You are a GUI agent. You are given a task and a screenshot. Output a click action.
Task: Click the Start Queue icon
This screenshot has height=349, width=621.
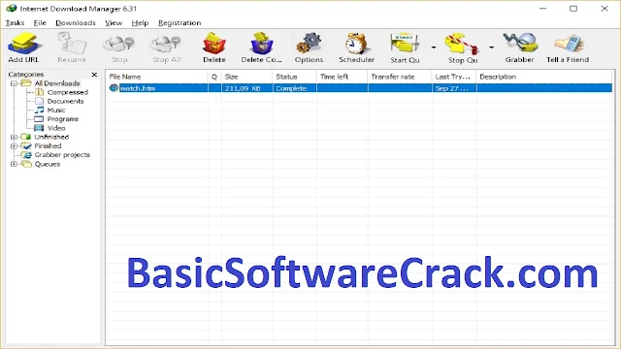click(405, 43)
